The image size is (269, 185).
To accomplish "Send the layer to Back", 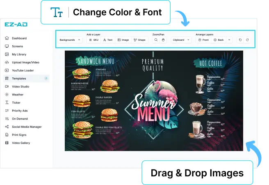I will tap(219, 40).
